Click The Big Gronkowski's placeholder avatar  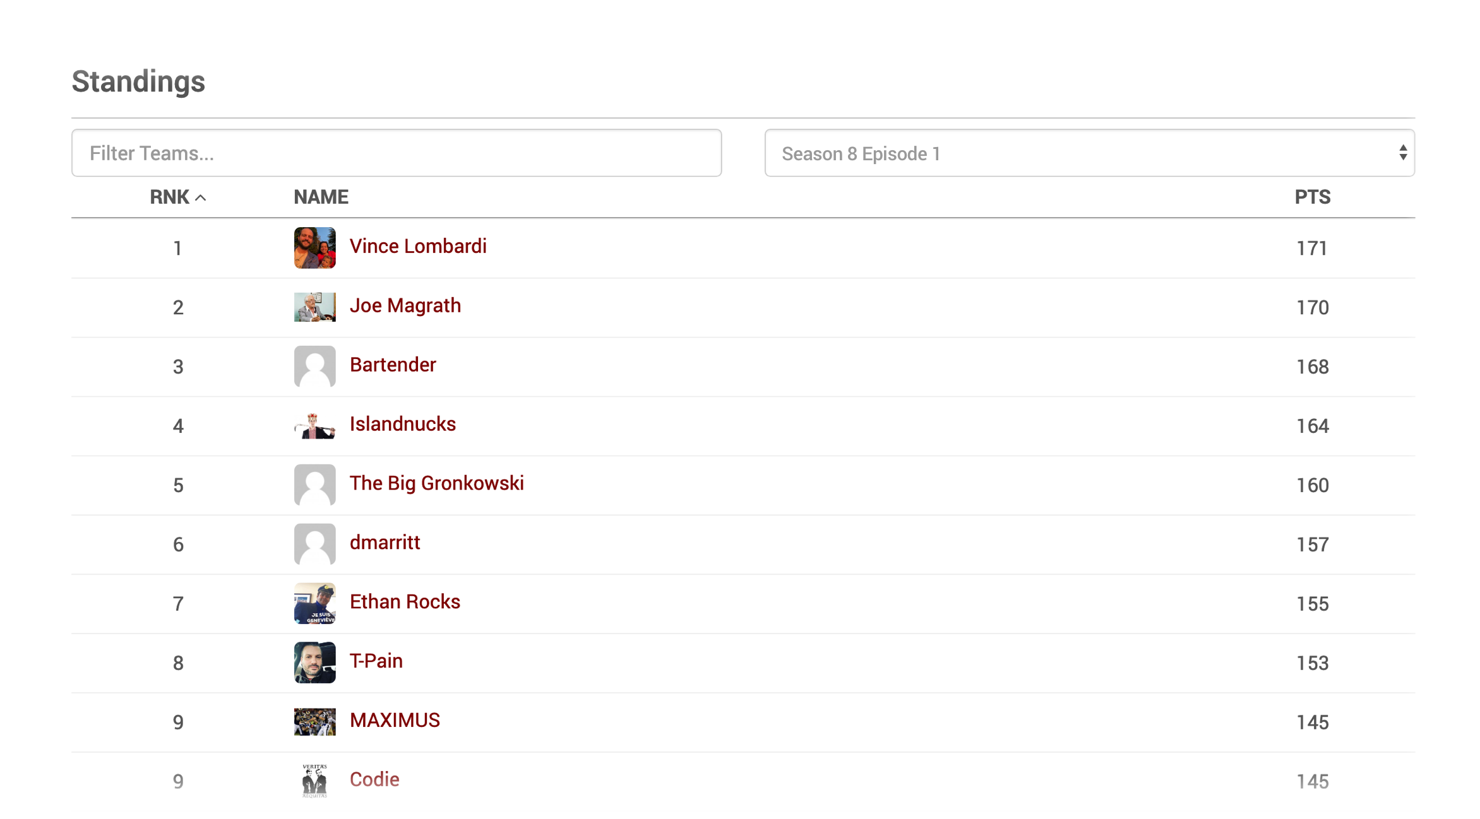pos(314,485)
